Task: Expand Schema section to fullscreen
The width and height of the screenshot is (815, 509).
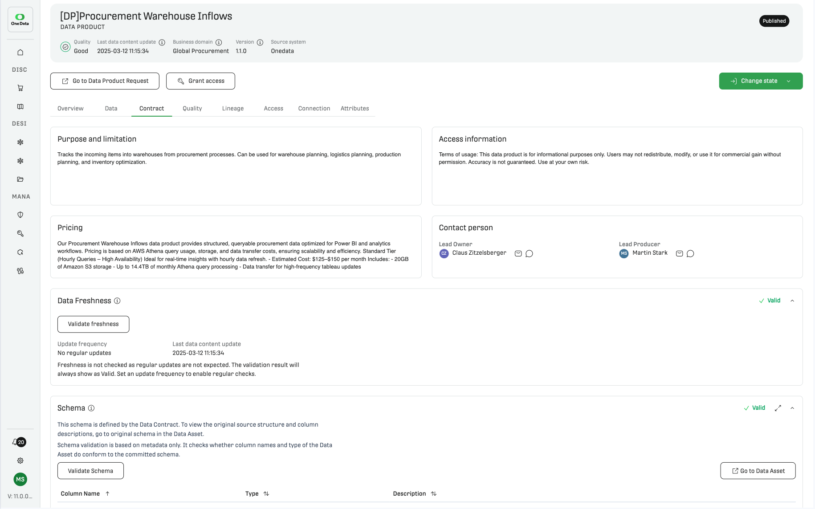Action: [x=778, y=408]
